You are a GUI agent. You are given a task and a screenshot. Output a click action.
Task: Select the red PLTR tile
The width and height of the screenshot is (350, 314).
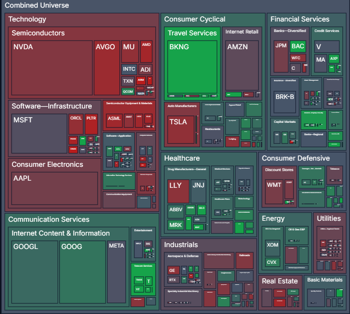(x=91, y=124)
